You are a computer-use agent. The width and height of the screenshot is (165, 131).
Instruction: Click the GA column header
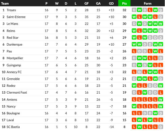98,3
